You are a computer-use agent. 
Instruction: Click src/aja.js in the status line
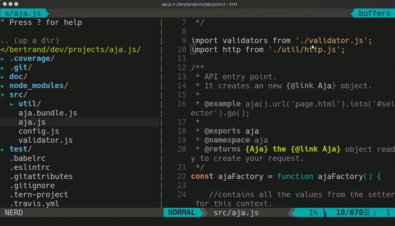[236, 213]
